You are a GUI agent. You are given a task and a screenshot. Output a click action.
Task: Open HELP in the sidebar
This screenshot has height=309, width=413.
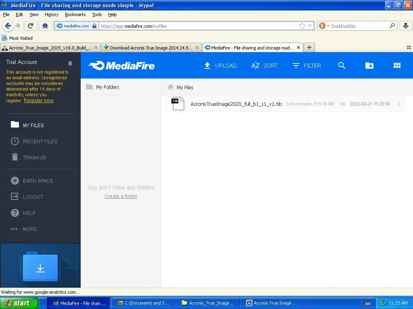click(23, 213)
